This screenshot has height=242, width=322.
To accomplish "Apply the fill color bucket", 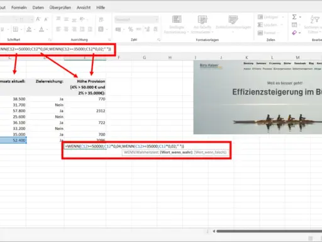I will tap(29, 29).
